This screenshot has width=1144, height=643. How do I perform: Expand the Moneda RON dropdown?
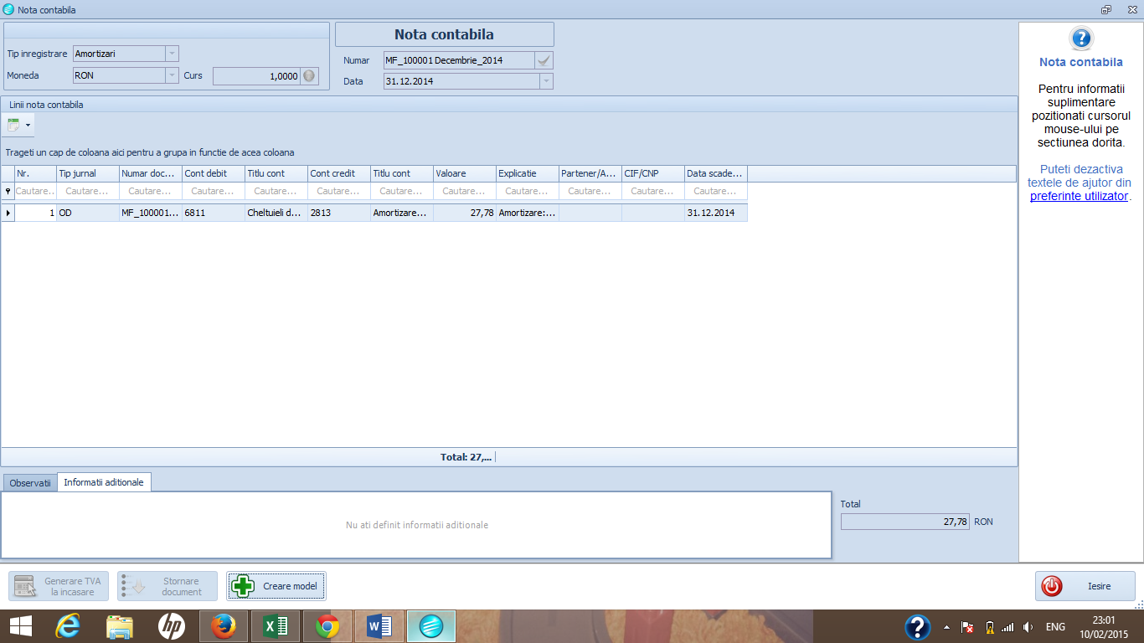(x=172, y=75)
